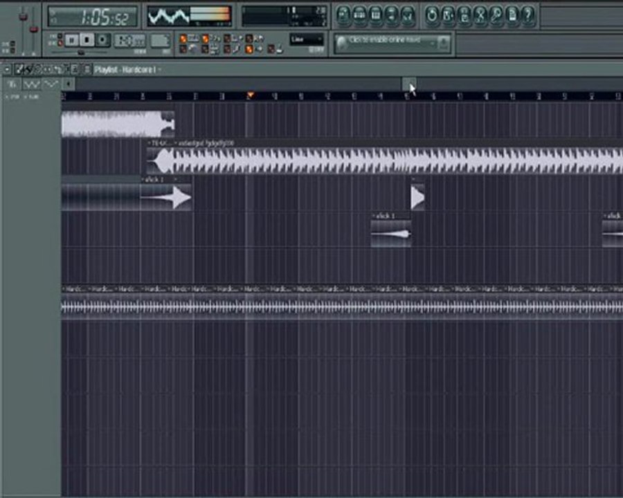This screenshot has height=498, width=623.
Task: Click the zigzag waveform icon under Playlist toolbar
Action: pyautogui.click(x=31, y=84)
